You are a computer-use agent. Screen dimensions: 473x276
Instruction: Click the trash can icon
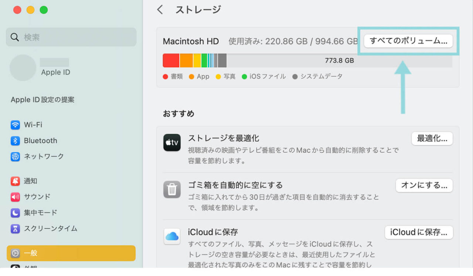172,190
